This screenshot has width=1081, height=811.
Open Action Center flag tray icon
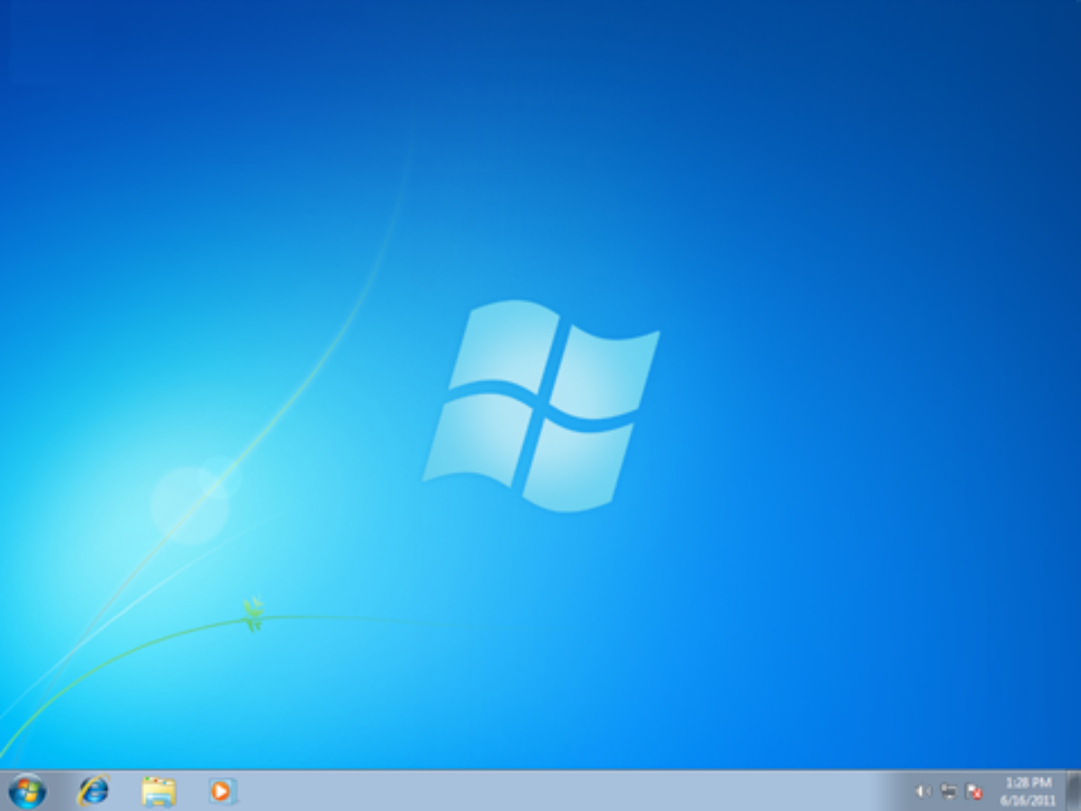click(x=974, y=791)
